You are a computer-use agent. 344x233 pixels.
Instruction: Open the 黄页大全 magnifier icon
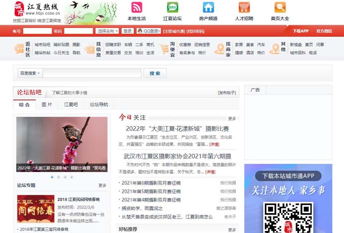[x=280, y=7]
